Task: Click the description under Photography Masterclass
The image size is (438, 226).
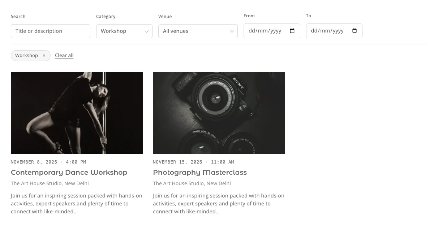Action: click(x=219, y=204)
